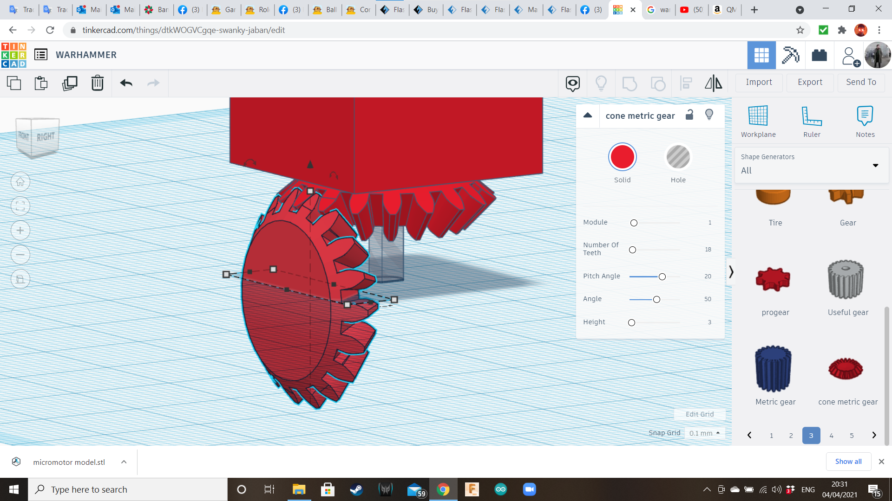Toggle the shape lock icon
892x501 pixels.
pos(689,115)
